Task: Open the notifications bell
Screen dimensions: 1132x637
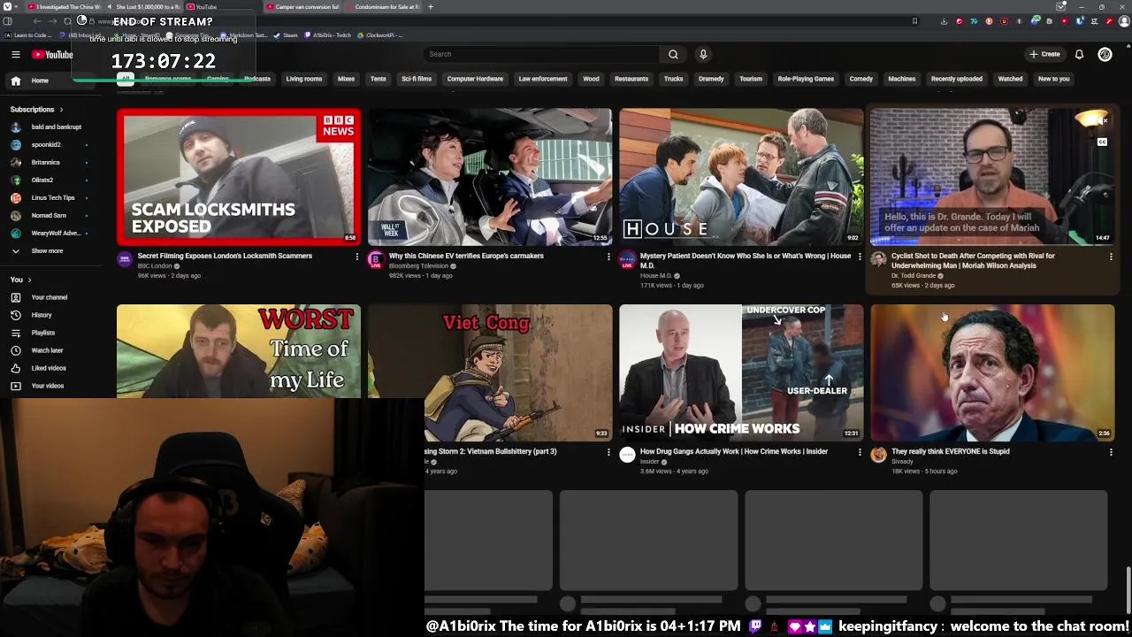Action: click(x=1079, y=54)
